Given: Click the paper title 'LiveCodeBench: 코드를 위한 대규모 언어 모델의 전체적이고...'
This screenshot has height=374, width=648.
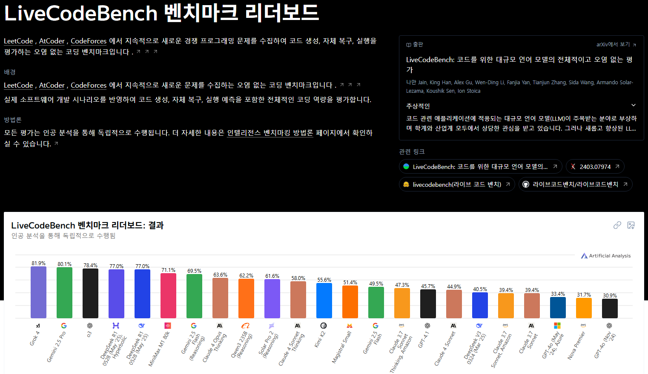Looking at the screenshot, I should [x=519, y=64].
